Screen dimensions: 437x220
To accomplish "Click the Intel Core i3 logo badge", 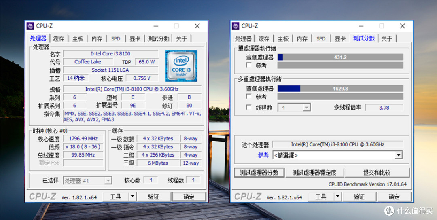I will (181, 66).
